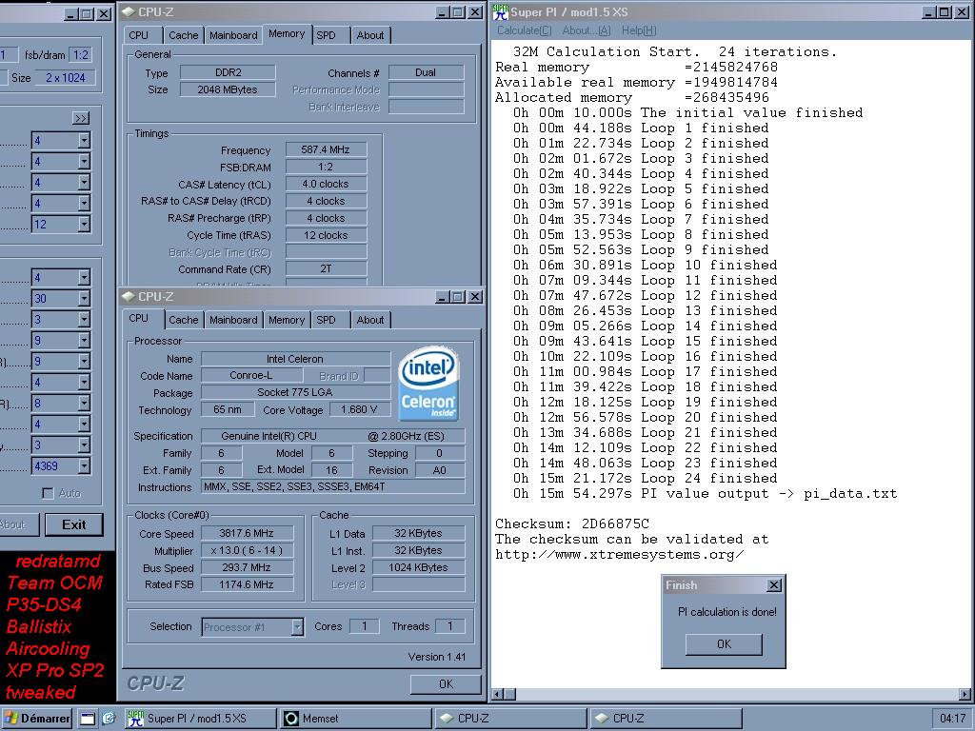The width and height of the screenshot is (975, 731).
Task: Click the 2048 MBytes Size value
Action: coord(228,89)
